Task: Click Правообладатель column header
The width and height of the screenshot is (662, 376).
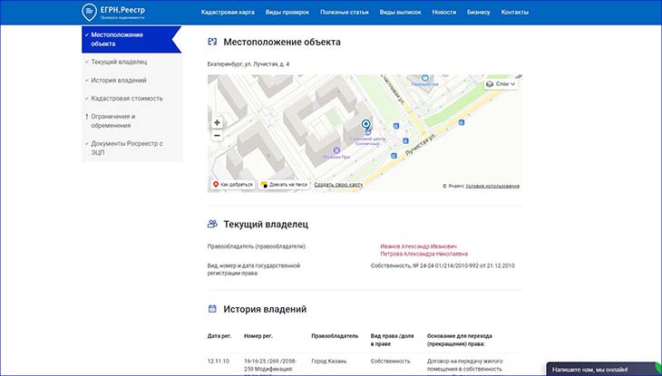Action: point(335,336)
